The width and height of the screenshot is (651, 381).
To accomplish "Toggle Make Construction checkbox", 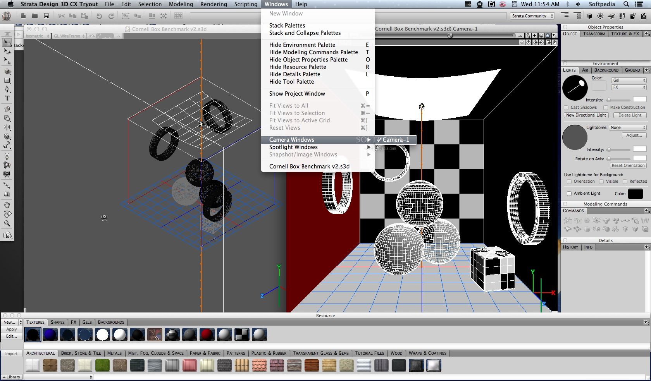I will pyautogui.click(x=605, y=108).
